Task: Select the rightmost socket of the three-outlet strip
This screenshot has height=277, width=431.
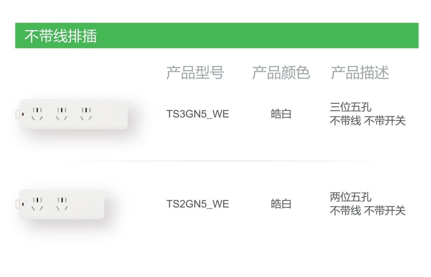Action: pos(86,114)
